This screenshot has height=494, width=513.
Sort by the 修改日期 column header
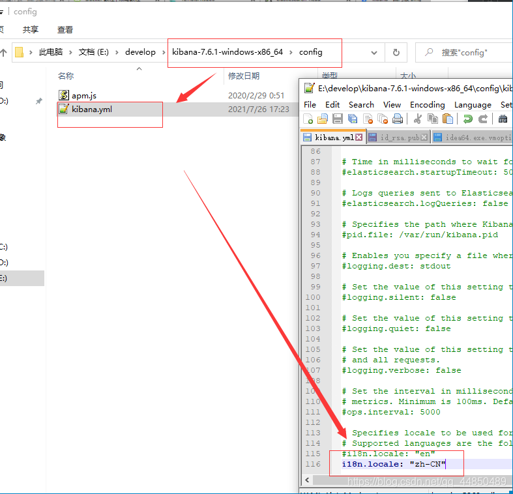244,76
